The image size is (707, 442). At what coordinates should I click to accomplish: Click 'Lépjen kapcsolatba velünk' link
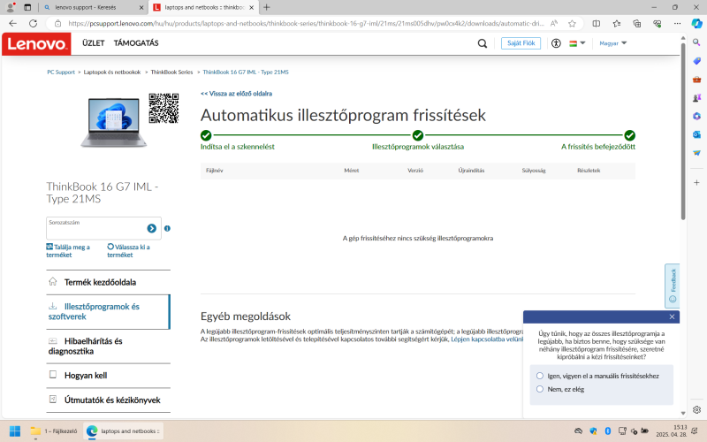(487, 339)
